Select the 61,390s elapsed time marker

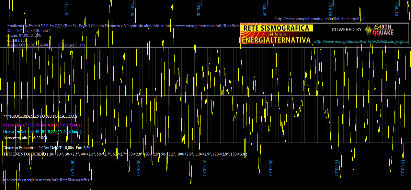pos(397,8)
